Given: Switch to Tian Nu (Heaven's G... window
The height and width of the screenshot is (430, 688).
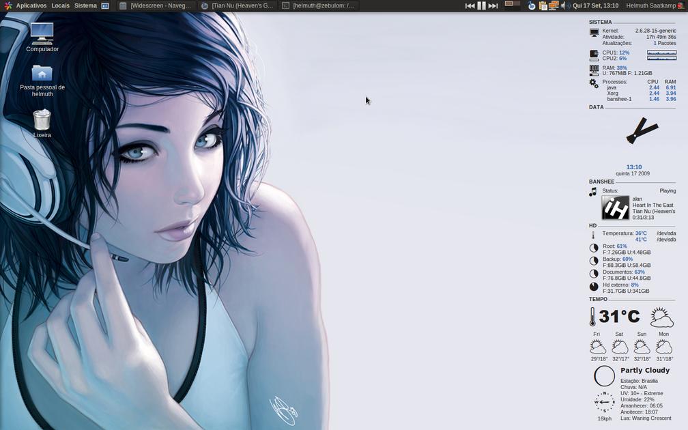Looking at the screenshot, I should coord(238,5).
